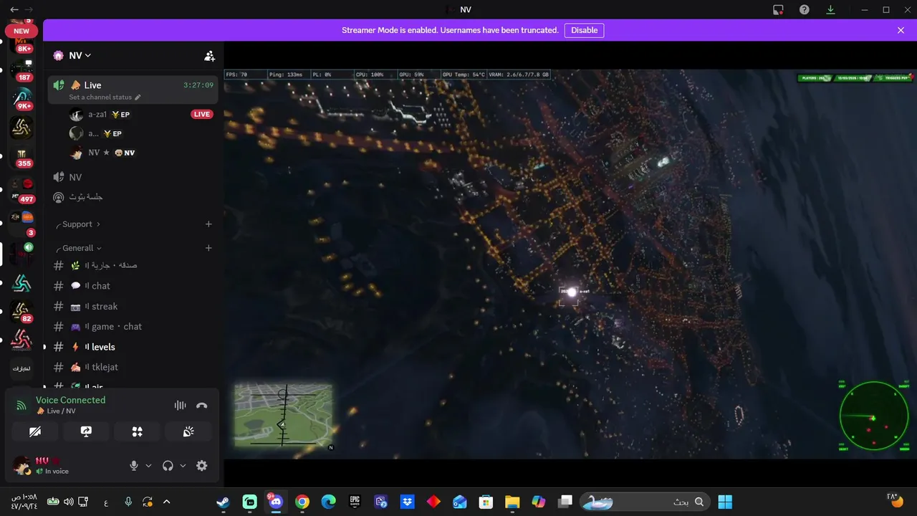Toggle noise suppression waveform icon
The height and width of the screenshot is (516, 917).
[x=180, y=406]
